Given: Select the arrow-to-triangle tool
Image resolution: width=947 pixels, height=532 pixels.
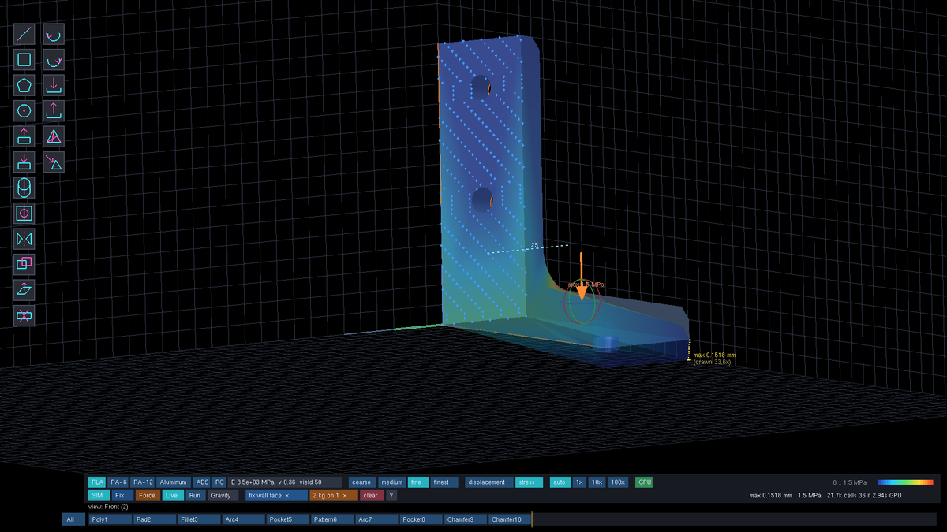Looking at the screenshot, I should [54, 162].
